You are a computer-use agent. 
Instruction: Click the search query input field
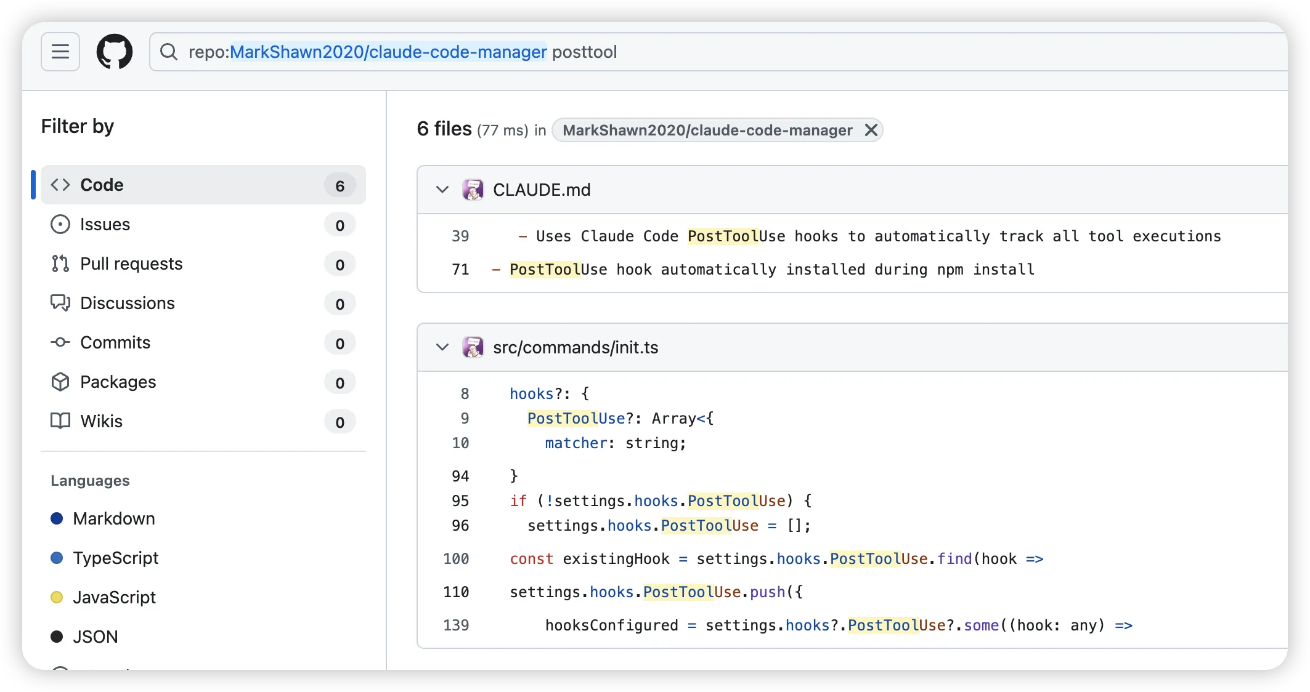(x=718, y=52)
